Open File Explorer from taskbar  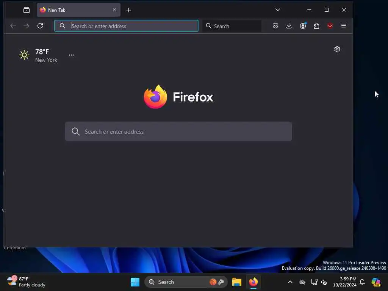(x=237, y=282)
